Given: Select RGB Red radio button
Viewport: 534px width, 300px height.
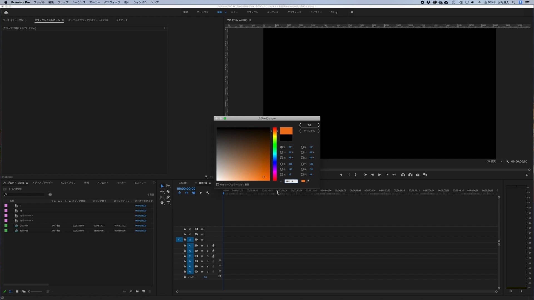Looking at the screenshot, I should (x=281, y=164).
